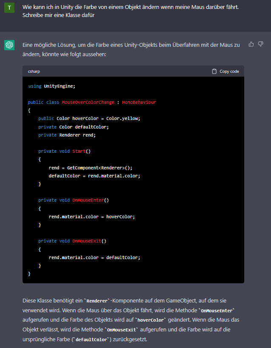Click the class name MouseOverColorChange
Image resolution: width=271 pixels, height=348 pixels.
[x=88, y=102]
